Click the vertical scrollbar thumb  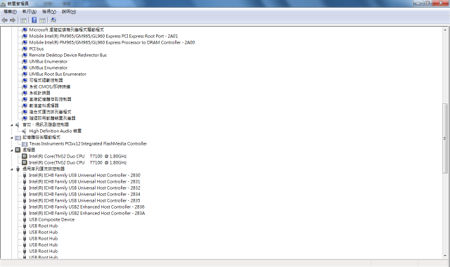click(445, 138)
